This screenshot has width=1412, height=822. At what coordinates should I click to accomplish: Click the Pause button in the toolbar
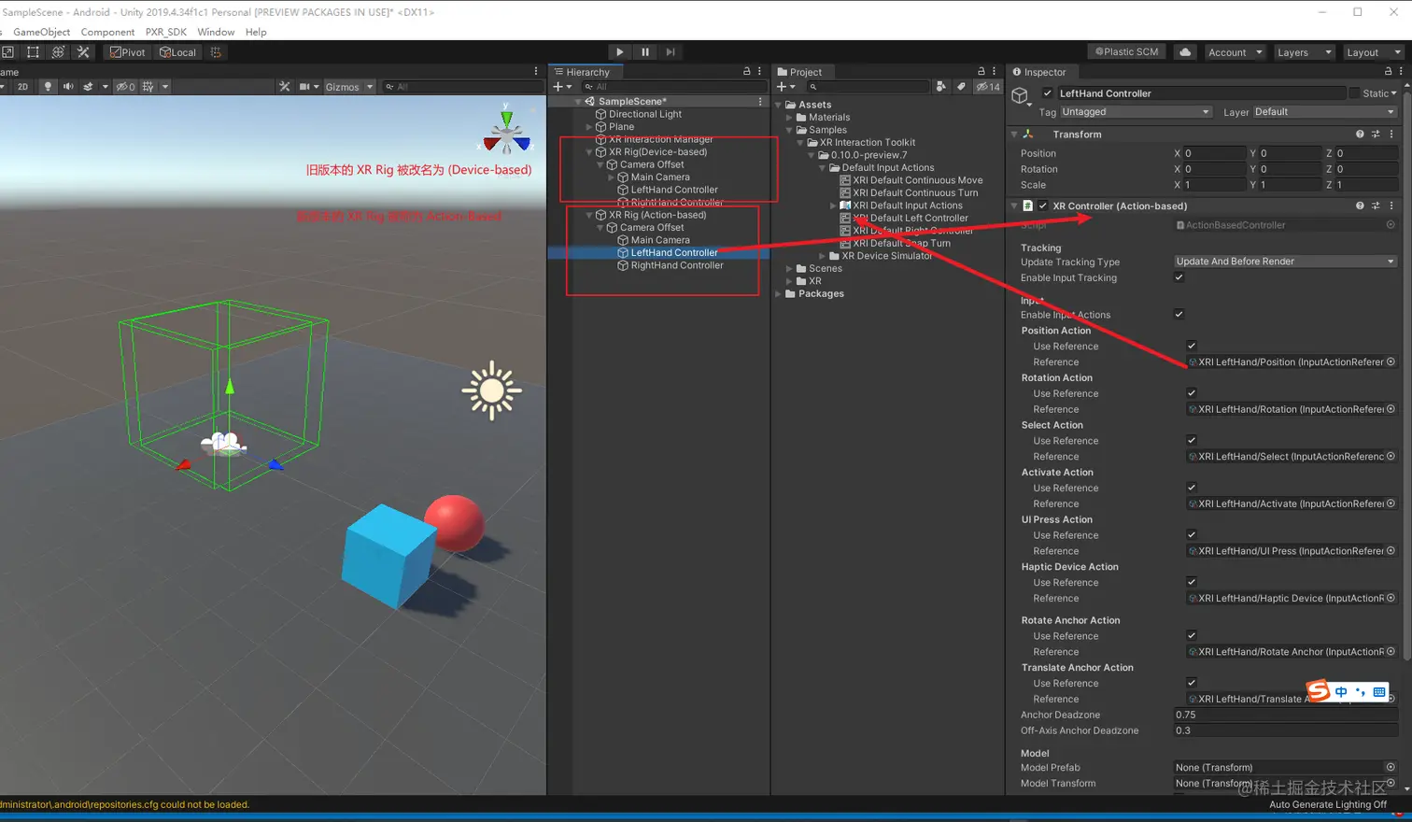(x=644, y=52)
